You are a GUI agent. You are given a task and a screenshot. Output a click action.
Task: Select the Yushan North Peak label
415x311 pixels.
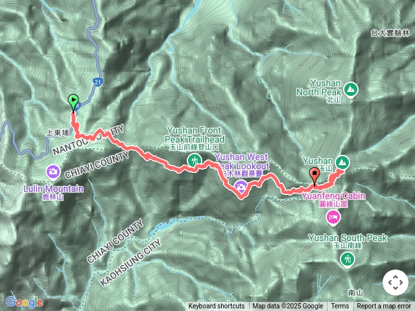[x=319, y=87]
